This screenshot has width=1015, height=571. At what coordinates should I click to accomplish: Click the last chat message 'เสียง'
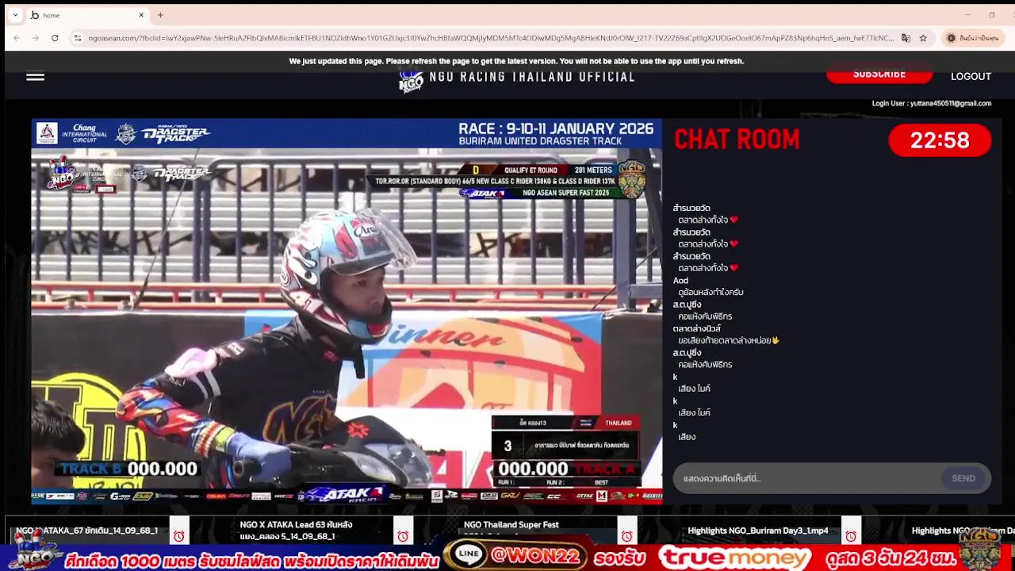687,437
